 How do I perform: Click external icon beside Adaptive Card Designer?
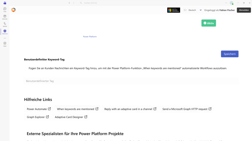(x=86, y=117)
